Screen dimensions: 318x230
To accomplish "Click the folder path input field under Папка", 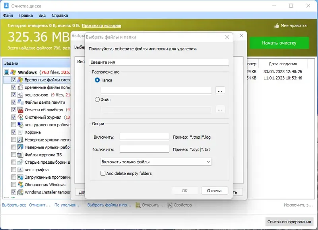I will [156, 90].
